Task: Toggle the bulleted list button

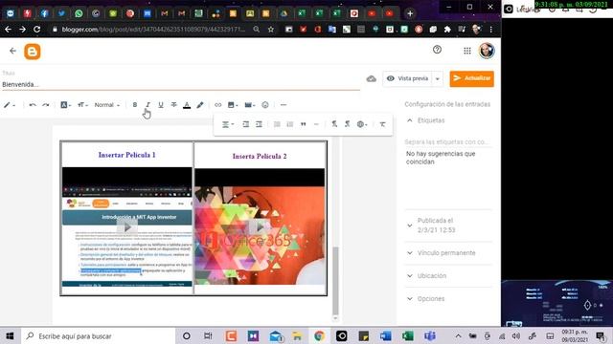Action: tap(277, 124)
